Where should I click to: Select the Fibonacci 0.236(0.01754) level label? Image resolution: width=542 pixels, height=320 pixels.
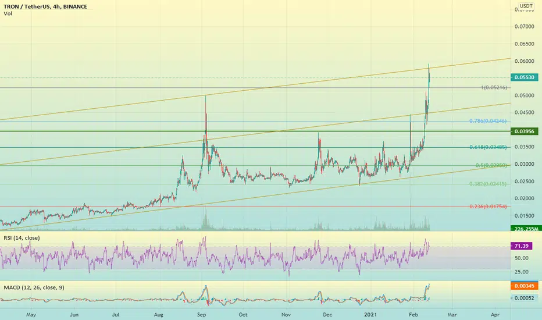click(488, 207)
